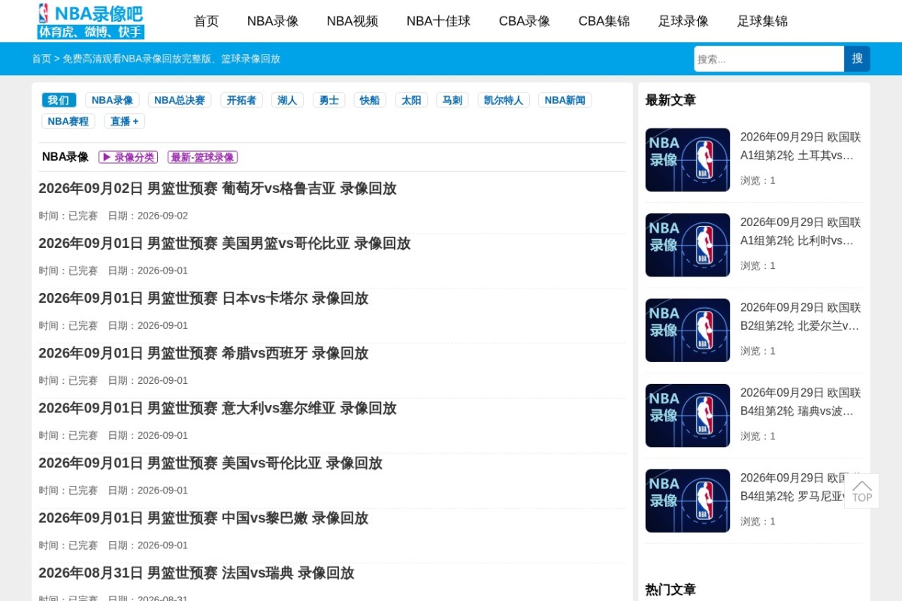Open 美国男篮vs哥伦比亚 录像回放 article
Viewport: 902px width, 601px height.
tap(225, 243)
